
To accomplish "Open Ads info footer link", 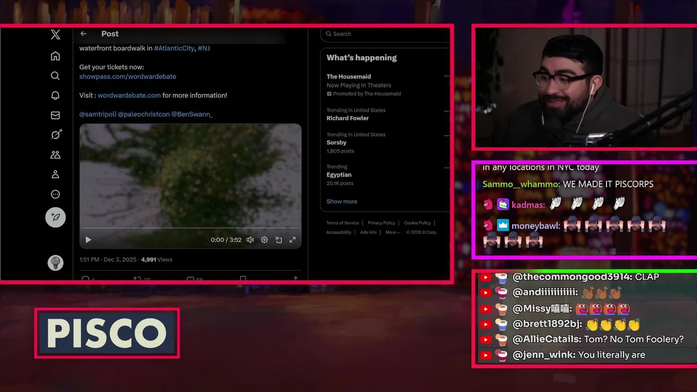I will pyautogui.click(x=369, y=232).
